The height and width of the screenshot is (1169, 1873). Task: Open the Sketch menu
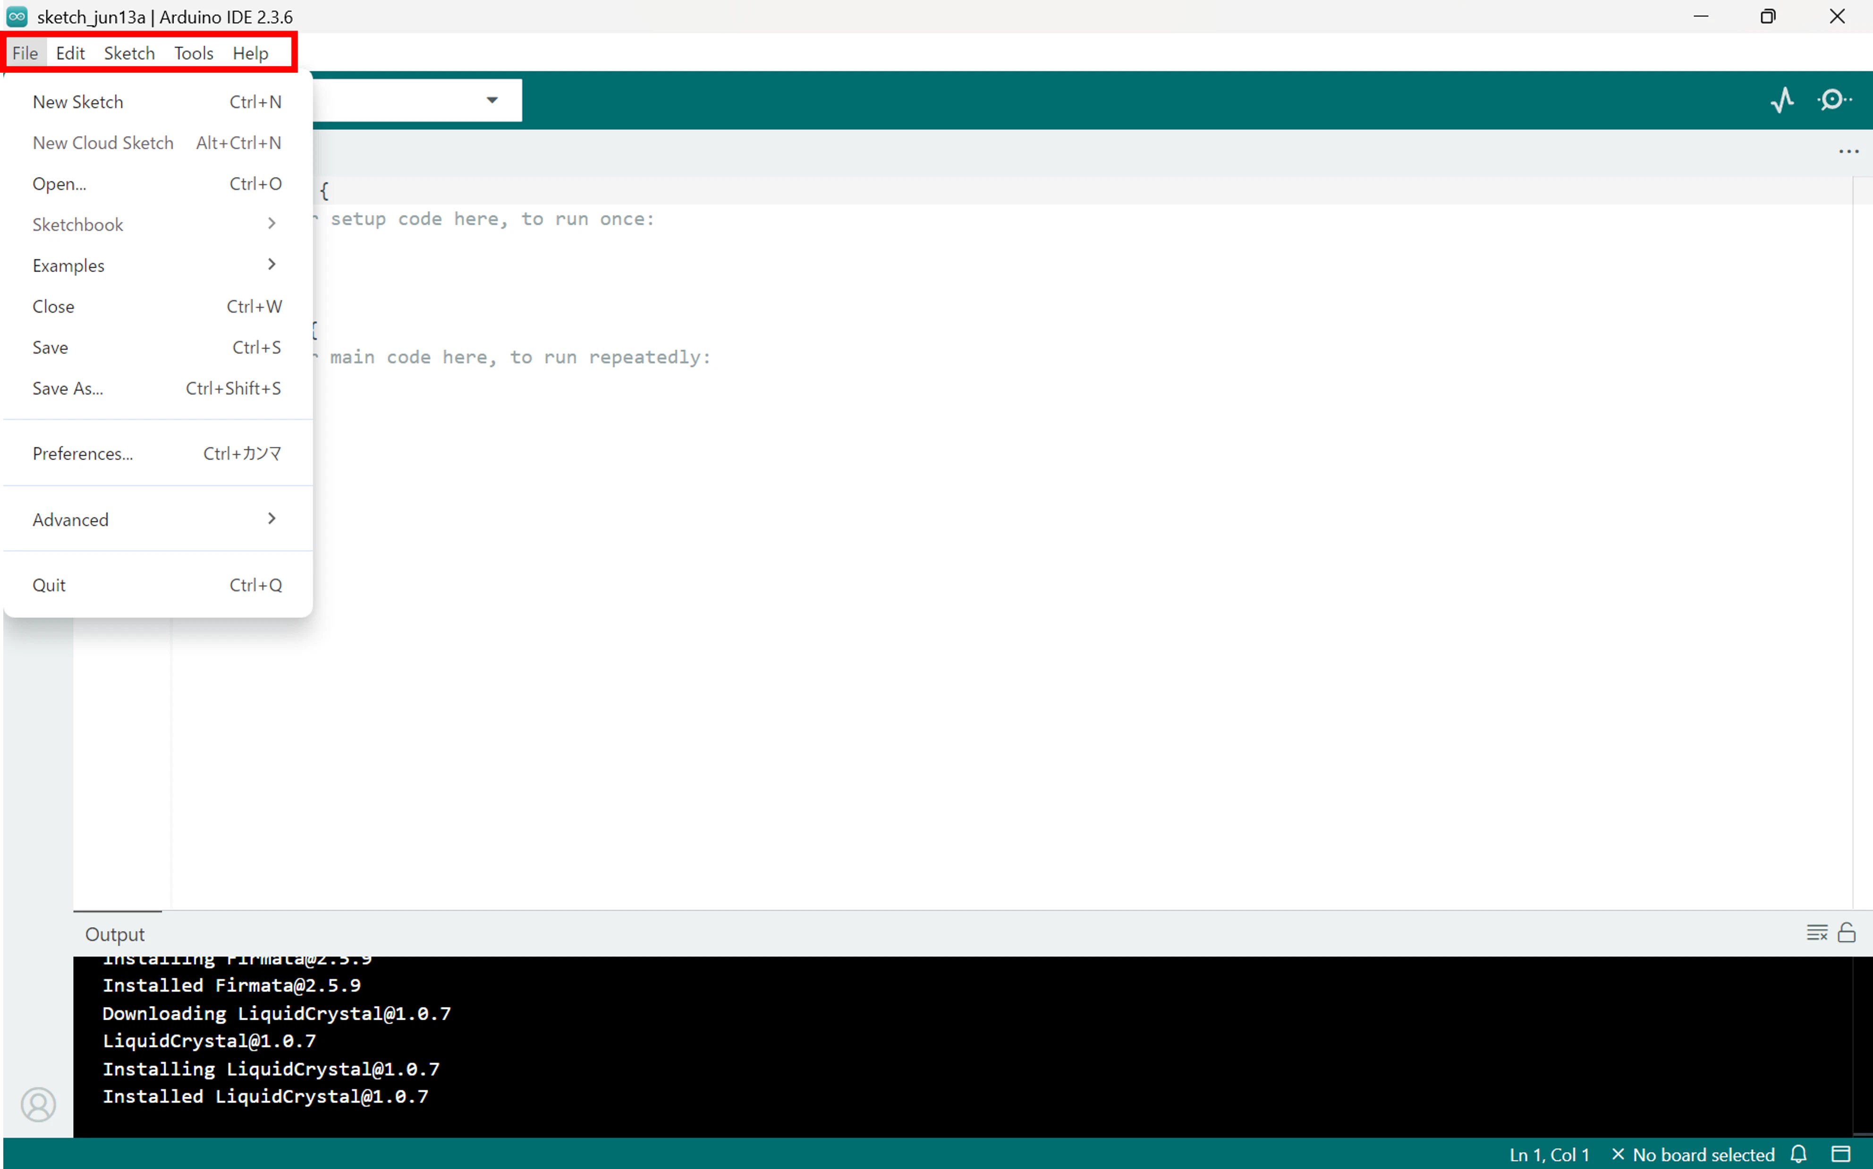click(129, 52)
